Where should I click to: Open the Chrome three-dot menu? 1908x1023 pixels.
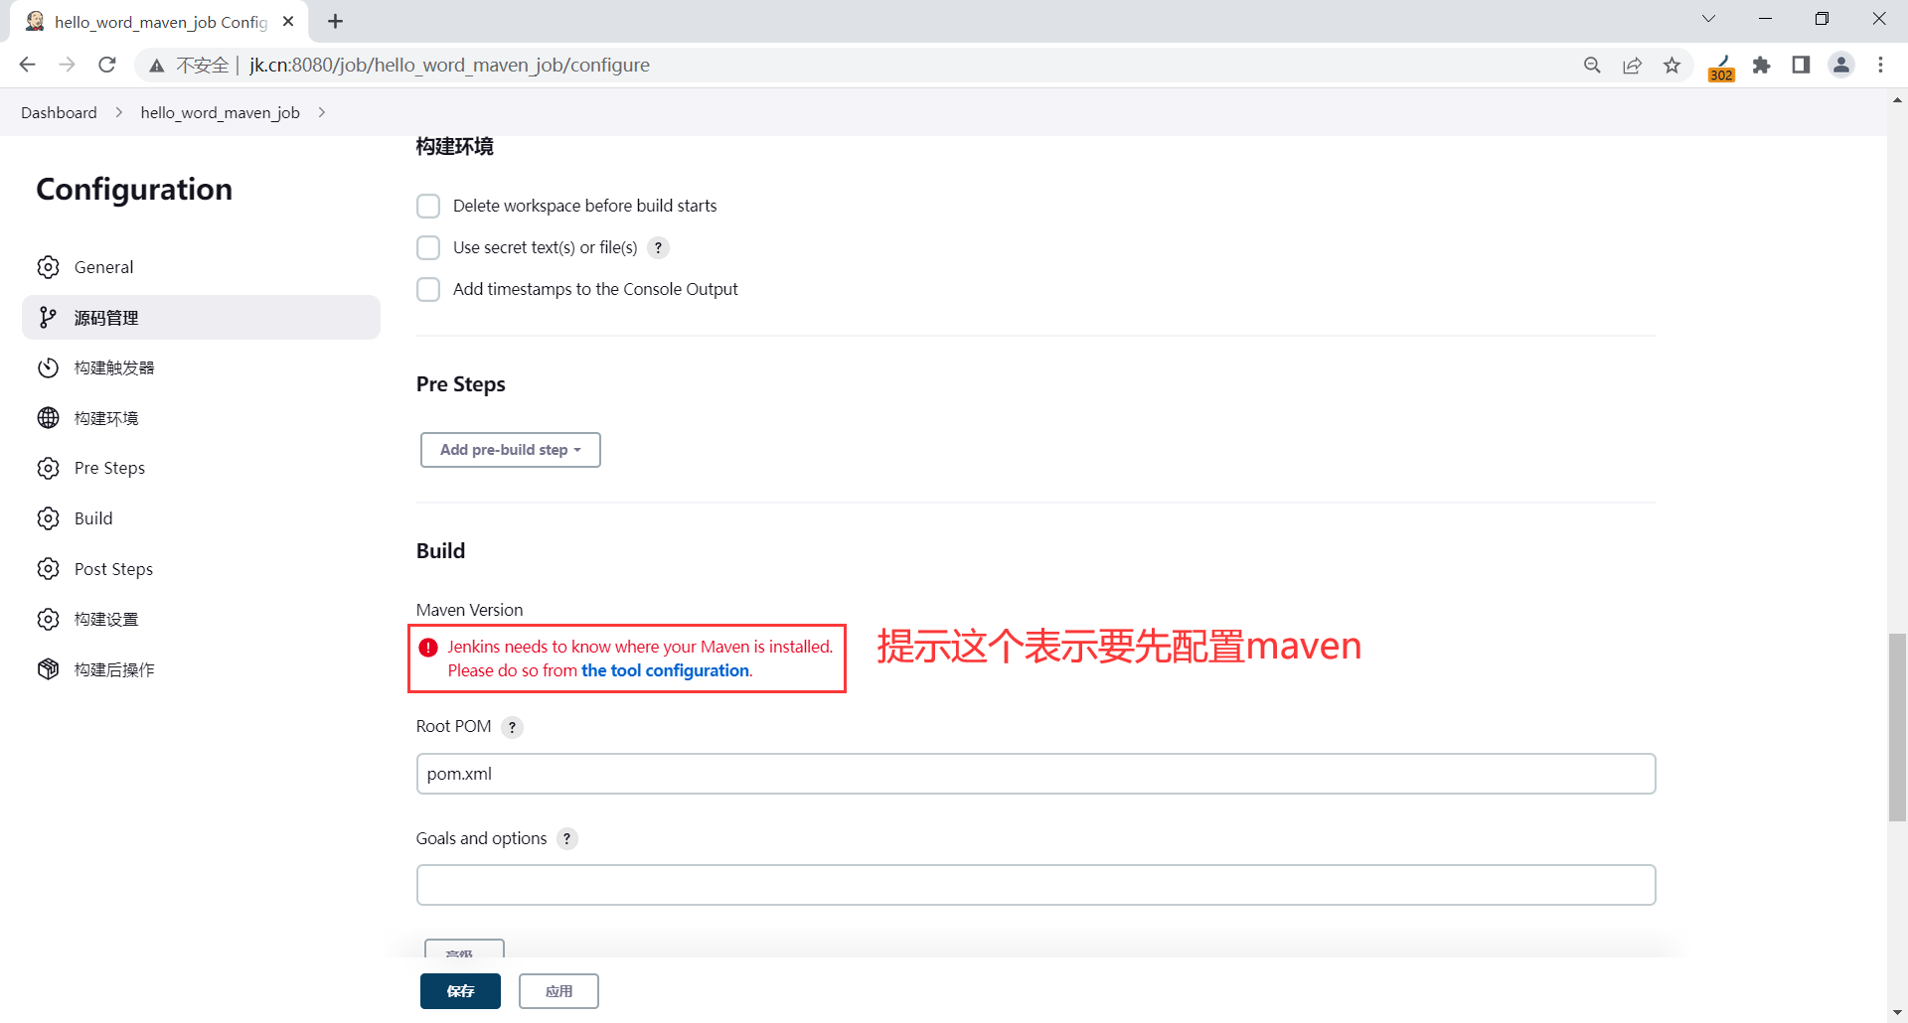pyautogui.click(x=1880, y=65)
